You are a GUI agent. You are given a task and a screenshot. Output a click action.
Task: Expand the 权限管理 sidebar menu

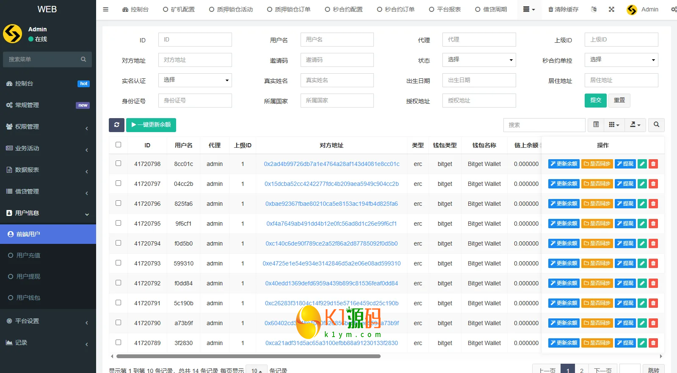click(48, 127)
